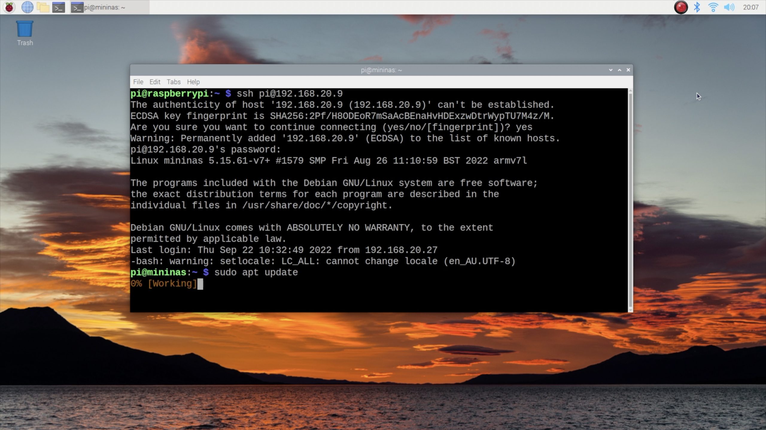Open the File menu in the terminal
This screenshot has height=430, width=766.
click(138, 82)
